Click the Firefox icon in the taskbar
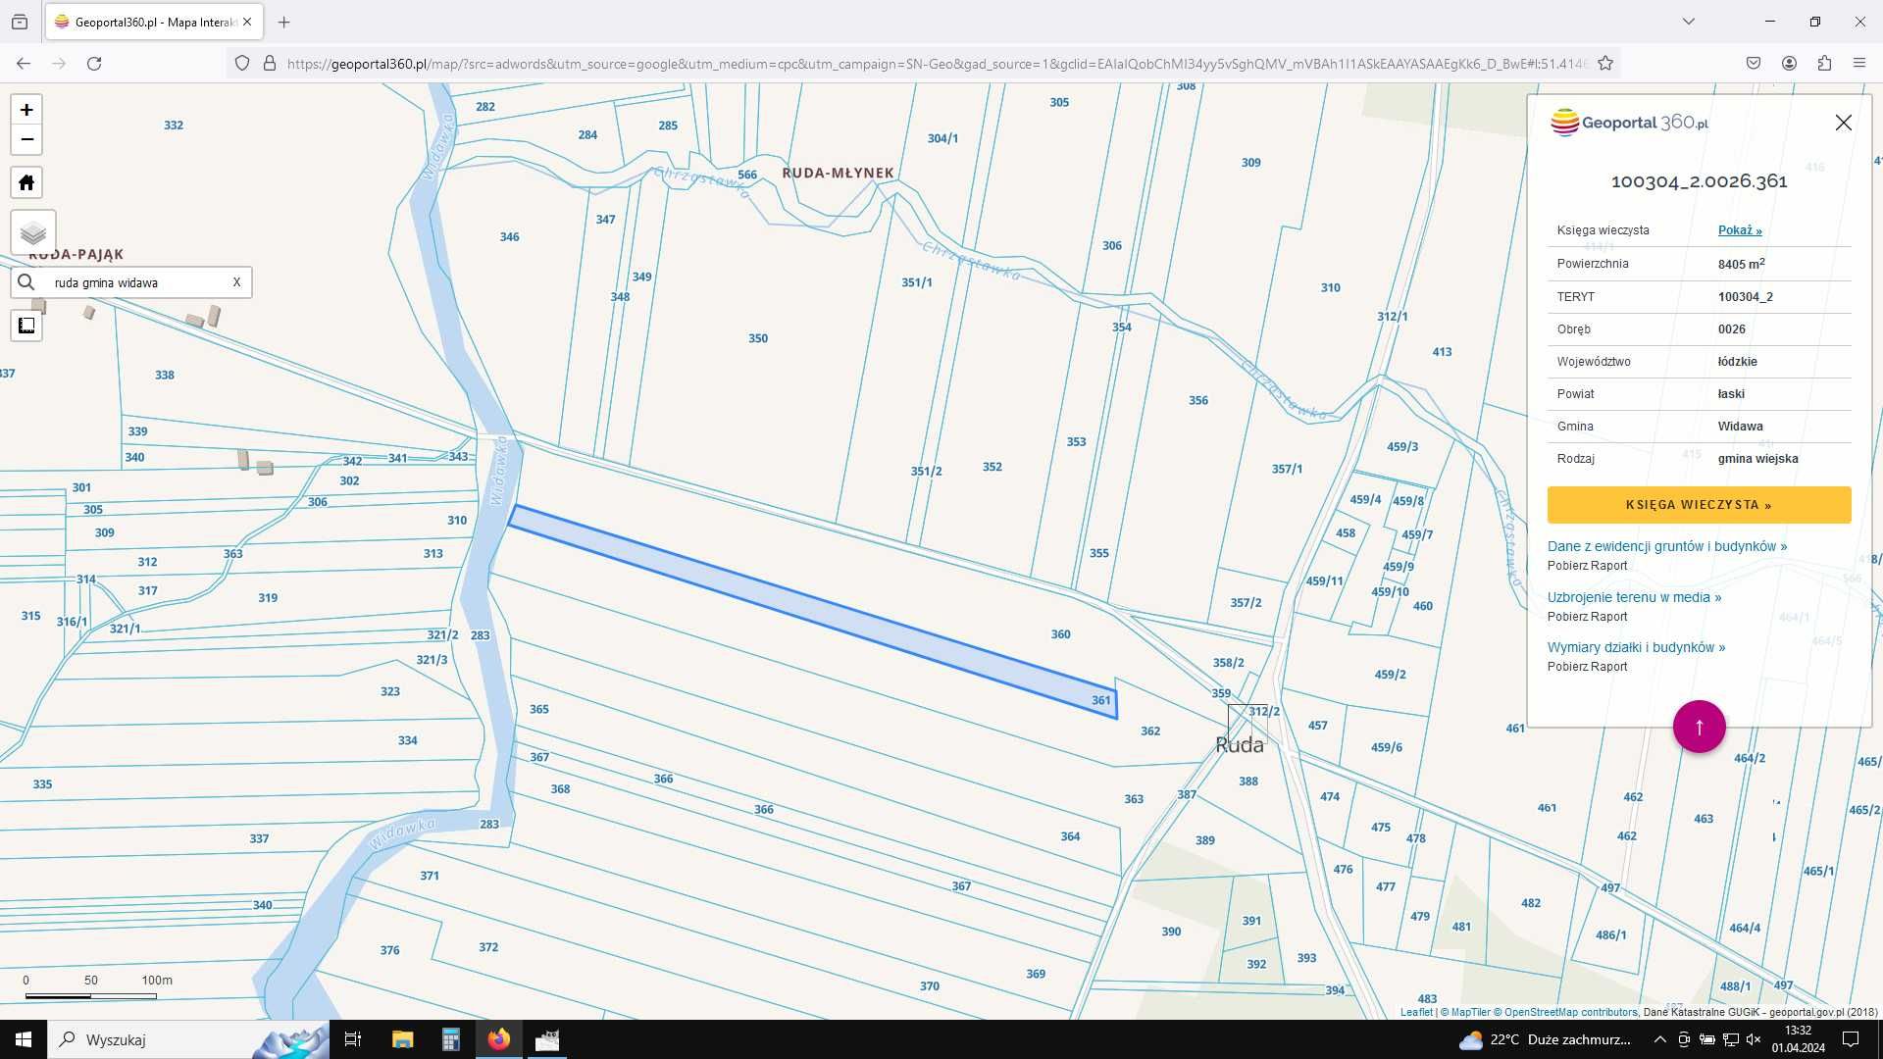Viewport: 1883px width, 1059px height. coord(498,1039)
